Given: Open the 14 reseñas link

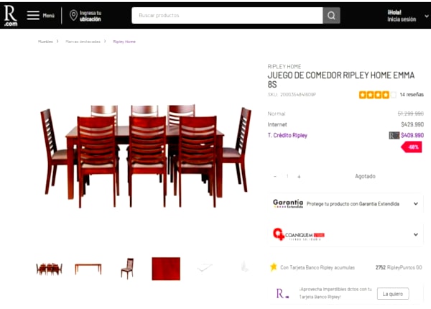Looking at the screenshot, I should pyautogui.click(x=412, y=95).
